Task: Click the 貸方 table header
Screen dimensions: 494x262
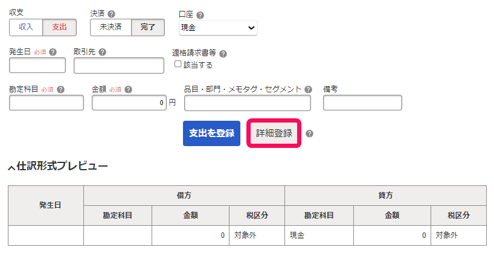Action: tap(386, 196)
